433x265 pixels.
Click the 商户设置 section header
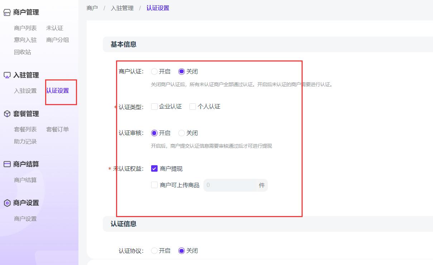click(x=26, y=203)
